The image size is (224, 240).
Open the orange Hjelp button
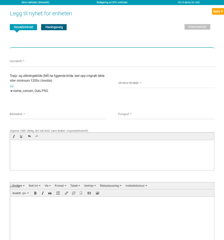218,11
